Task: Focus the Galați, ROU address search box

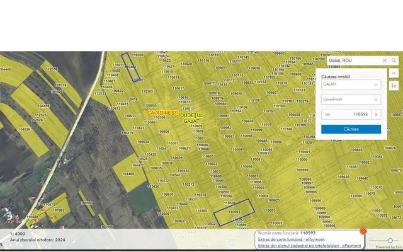Action: [353, 60]
